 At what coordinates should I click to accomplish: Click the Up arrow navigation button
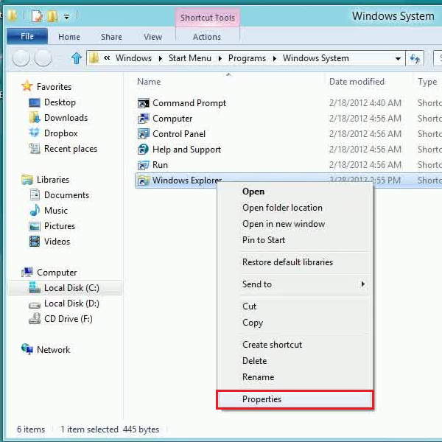coord(76,58)
